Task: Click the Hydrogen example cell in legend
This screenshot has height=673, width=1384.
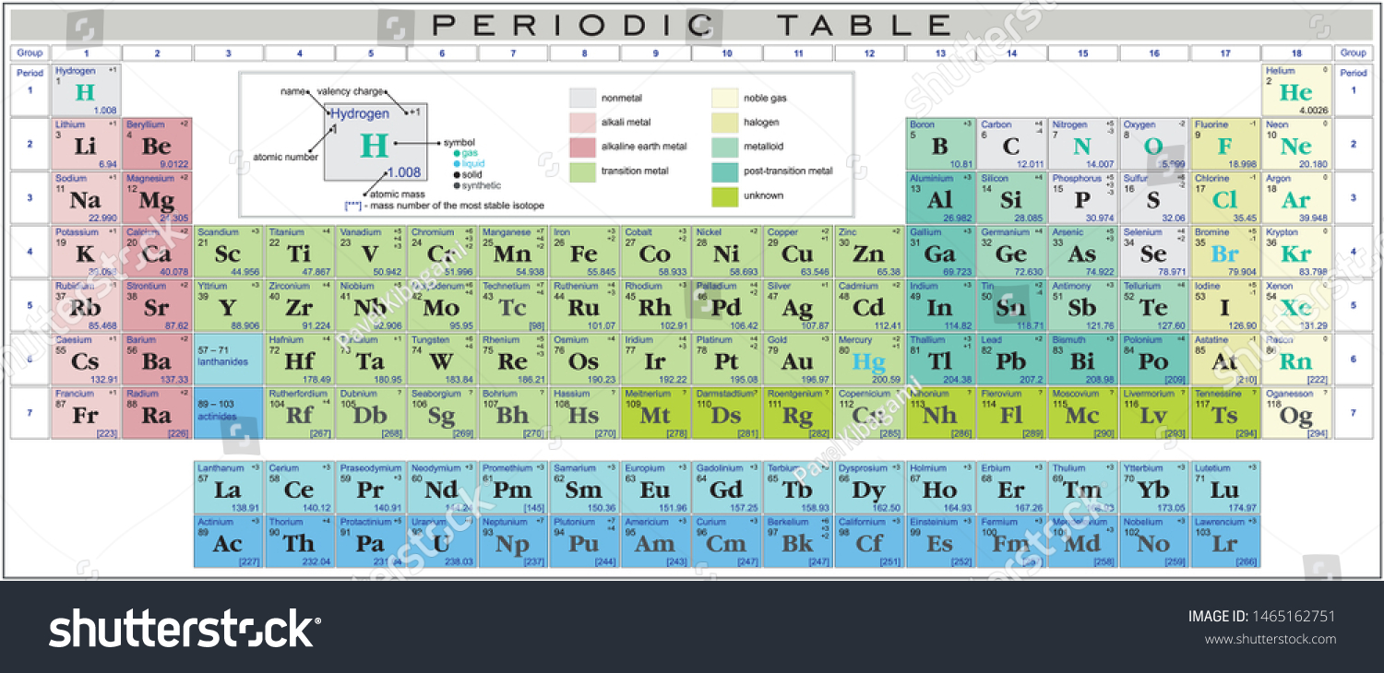Action: point(374,143)
